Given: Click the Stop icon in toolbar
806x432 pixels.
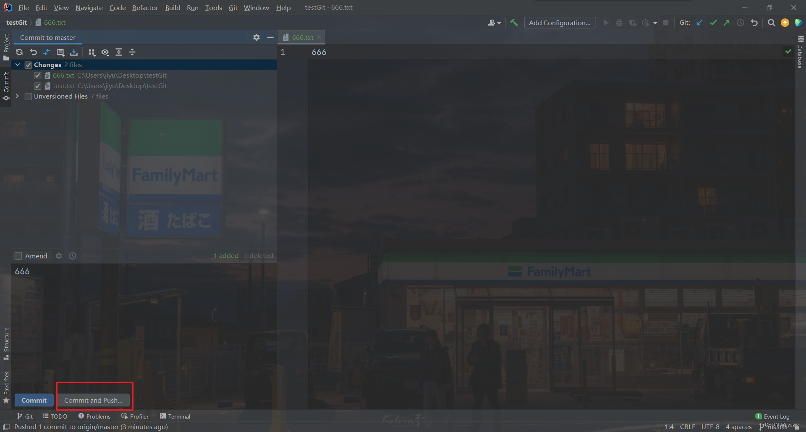Looking at the screenshot, I should pos(666,23).
